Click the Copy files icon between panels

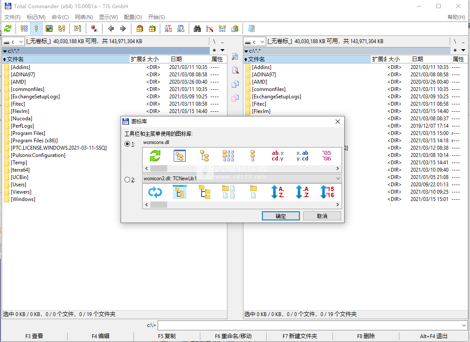[x=235, y=84]
